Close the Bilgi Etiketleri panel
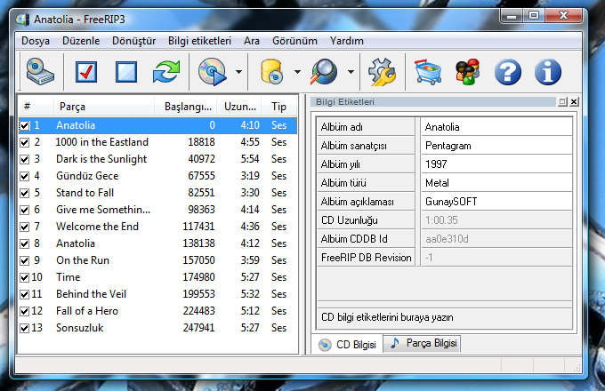Image resolution: width=605 pixels, height=391 pixels. click(x=574, y=101)
